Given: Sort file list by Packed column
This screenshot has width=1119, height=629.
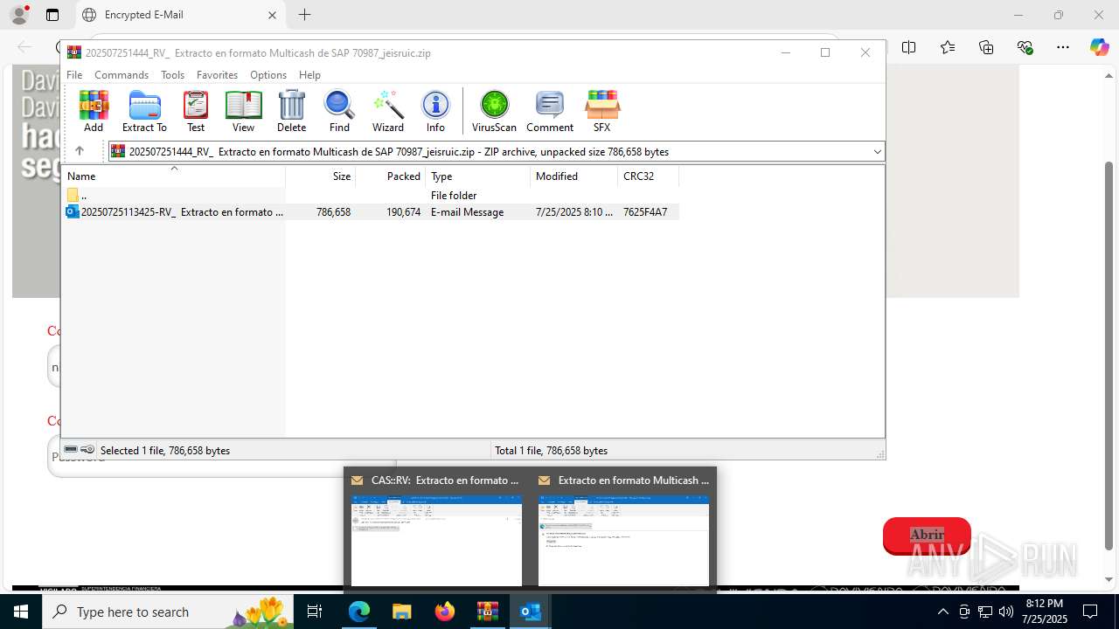Looking at the screenshot, I should 390,176.
